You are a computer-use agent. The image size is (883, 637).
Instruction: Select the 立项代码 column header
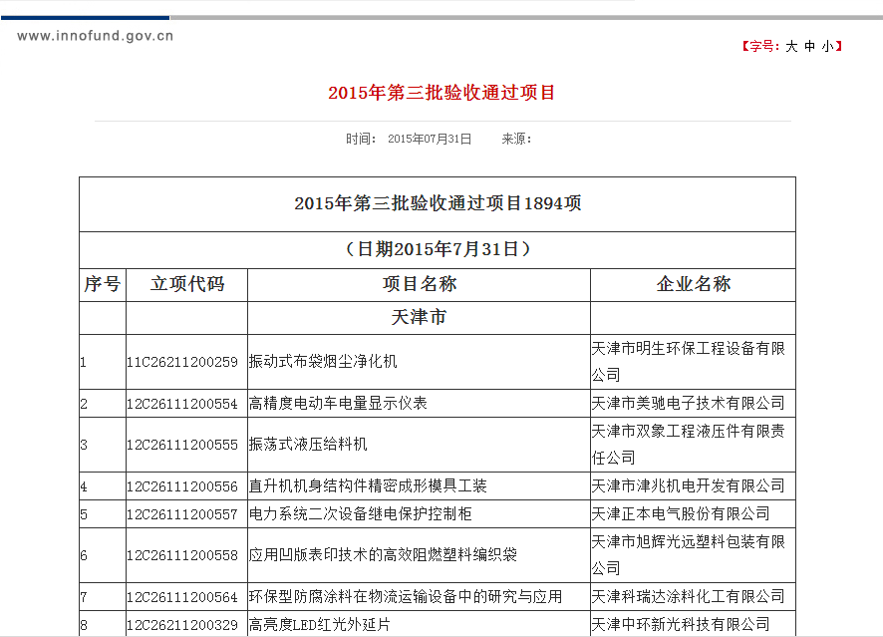pos(186,284)
